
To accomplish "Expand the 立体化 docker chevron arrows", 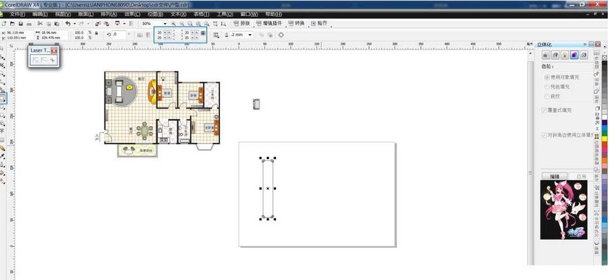I will (x=585, y=44).
